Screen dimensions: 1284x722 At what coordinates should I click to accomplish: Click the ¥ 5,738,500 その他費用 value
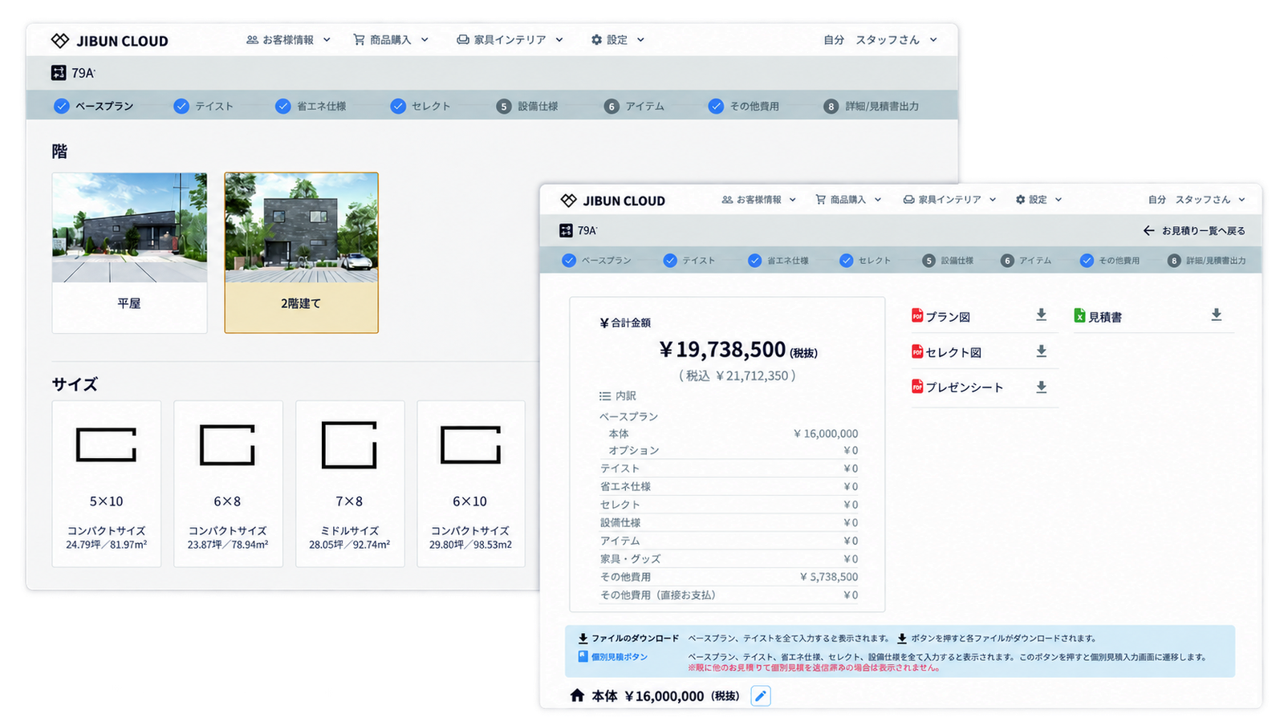[829, 577]
